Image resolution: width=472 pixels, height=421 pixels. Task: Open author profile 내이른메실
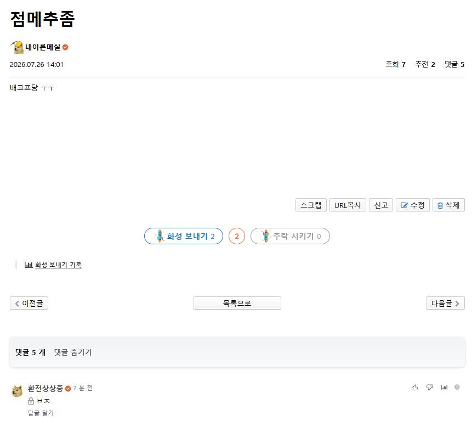pyautogui.click(x=43, y=47)
